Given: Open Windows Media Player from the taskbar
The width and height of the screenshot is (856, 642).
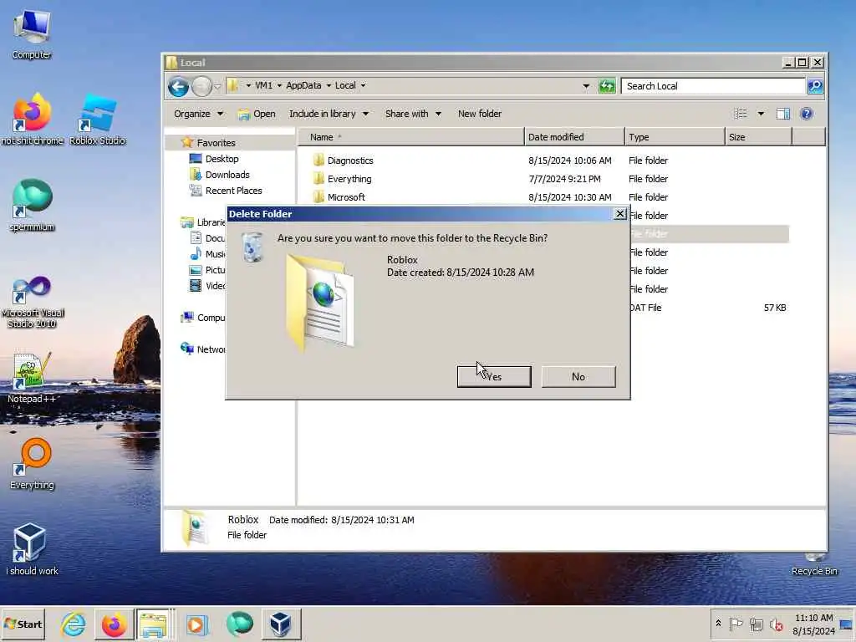Looking at the screenshot, I should 196,624.
